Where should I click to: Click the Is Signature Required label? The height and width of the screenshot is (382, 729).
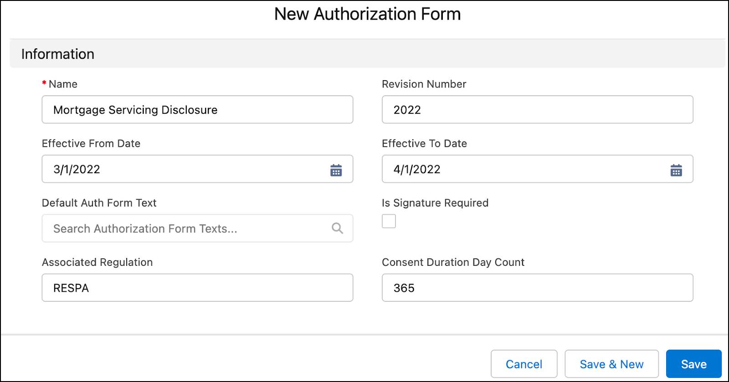[x=435, y=203]
